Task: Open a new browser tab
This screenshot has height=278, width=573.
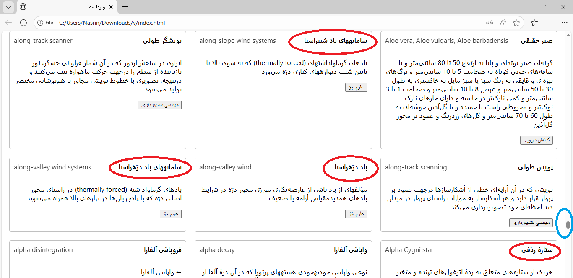Action: pos(125,7)
